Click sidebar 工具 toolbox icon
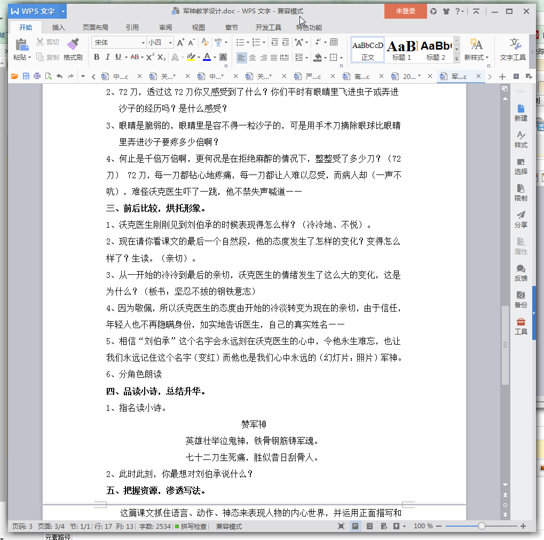This screenshot has width=544, height=540. click(x=521, y=327)
